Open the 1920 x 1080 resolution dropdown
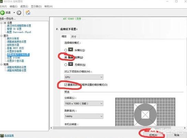Image resolution: width=187 pixels, height=138 pixels. (84, 104)
